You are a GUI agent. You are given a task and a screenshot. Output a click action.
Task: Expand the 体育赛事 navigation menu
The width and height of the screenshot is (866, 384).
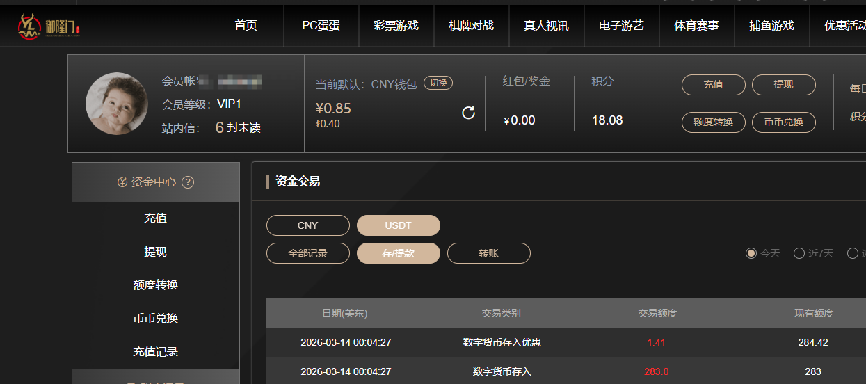(x=696, y=26)
